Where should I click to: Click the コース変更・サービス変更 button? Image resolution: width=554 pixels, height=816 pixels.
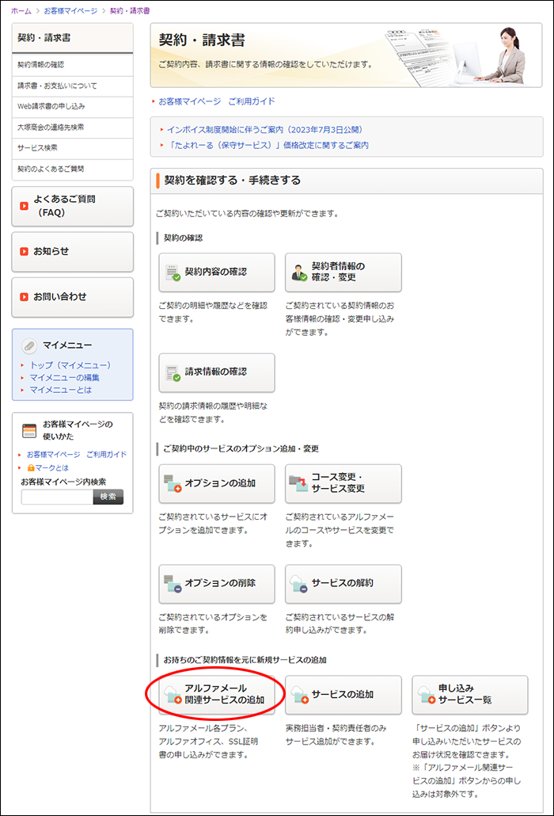tap(343, 483)
